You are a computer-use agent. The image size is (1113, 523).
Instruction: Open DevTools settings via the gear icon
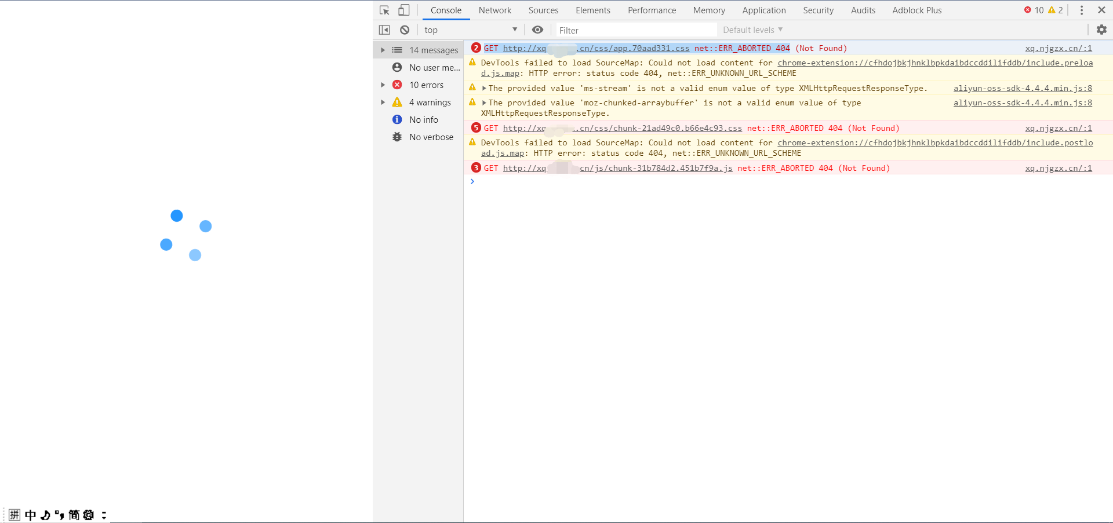click(x=1101, y=30)
